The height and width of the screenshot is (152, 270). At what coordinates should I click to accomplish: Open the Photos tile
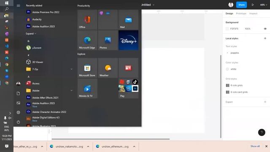click(x=108, y=41)
